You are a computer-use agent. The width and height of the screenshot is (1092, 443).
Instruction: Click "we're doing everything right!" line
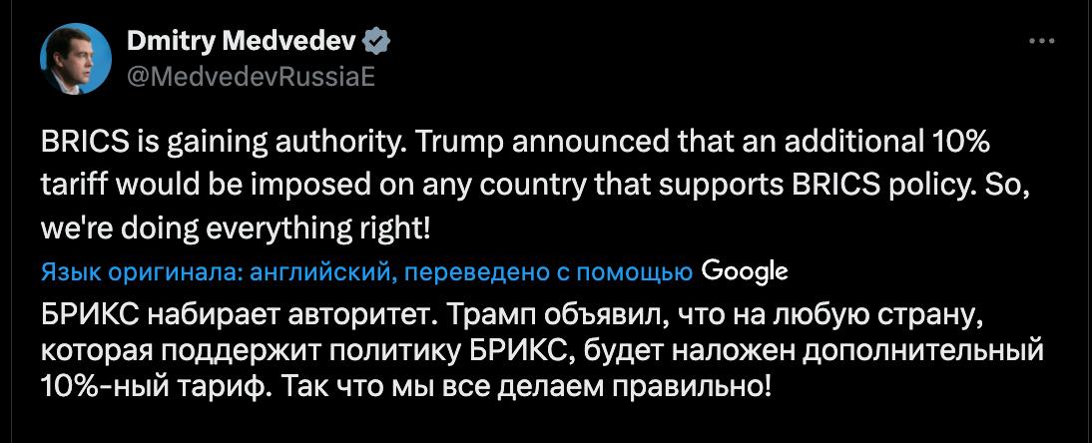point(237,228)
